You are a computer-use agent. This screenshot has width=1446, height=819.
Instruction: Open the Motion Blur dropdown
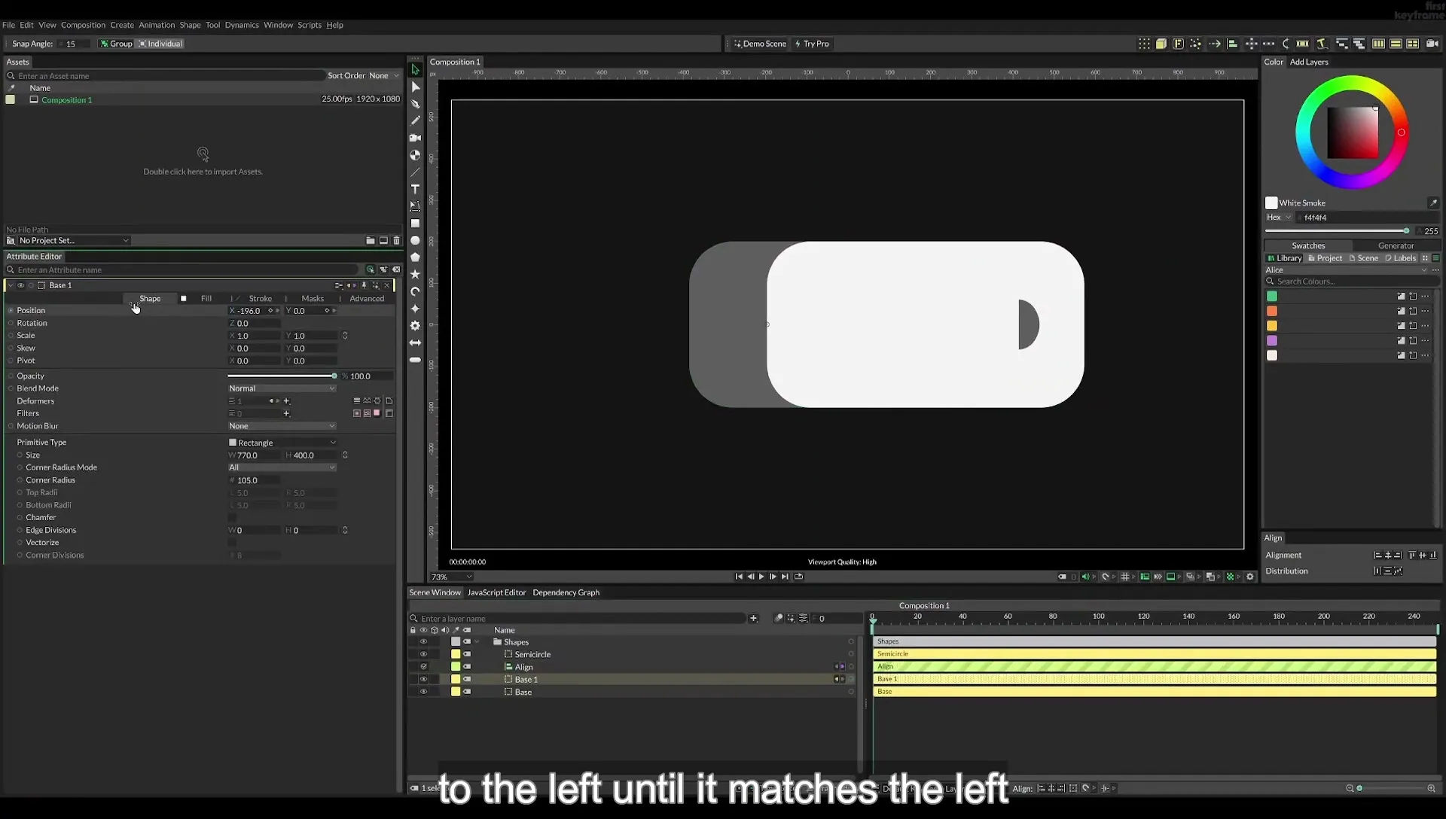pos(282,426)
